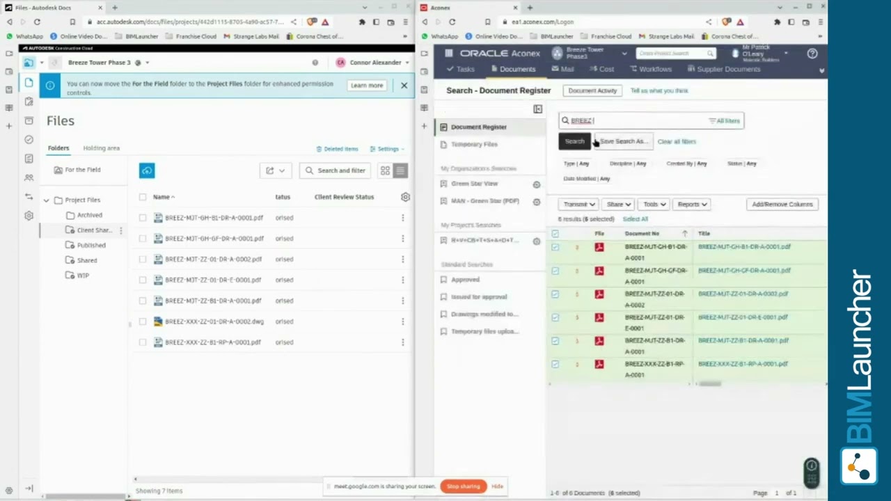Uncheck Aconex row BREEZ-MJT-GH-B1-DR-A-0001

pos(555,247)
